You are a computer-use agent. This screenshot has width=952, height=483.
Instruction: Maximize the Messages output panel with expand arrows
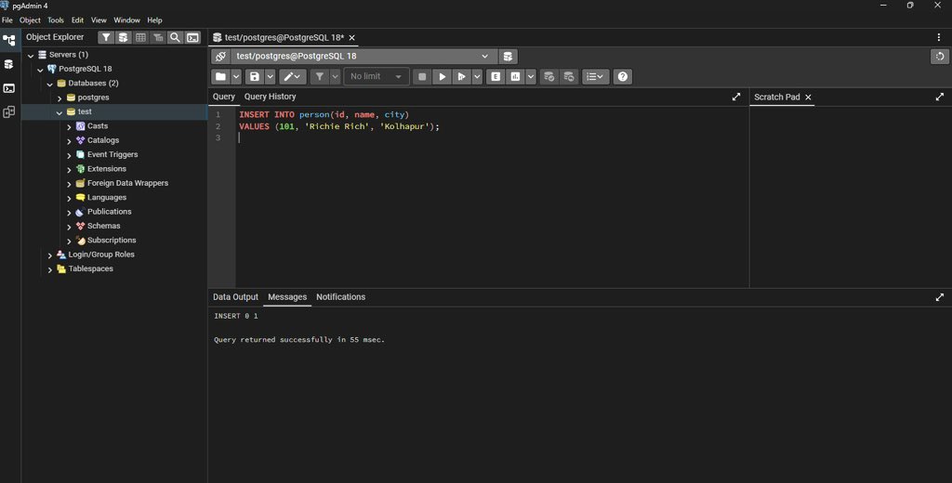pyautogui.click(x=940, y=297)
